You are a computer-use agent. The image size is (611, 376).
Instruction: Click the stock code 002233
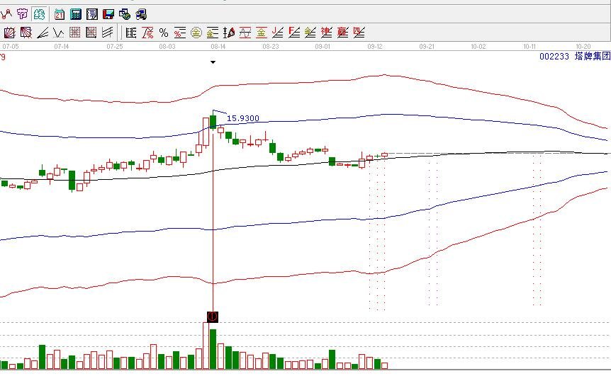(554, 57)
